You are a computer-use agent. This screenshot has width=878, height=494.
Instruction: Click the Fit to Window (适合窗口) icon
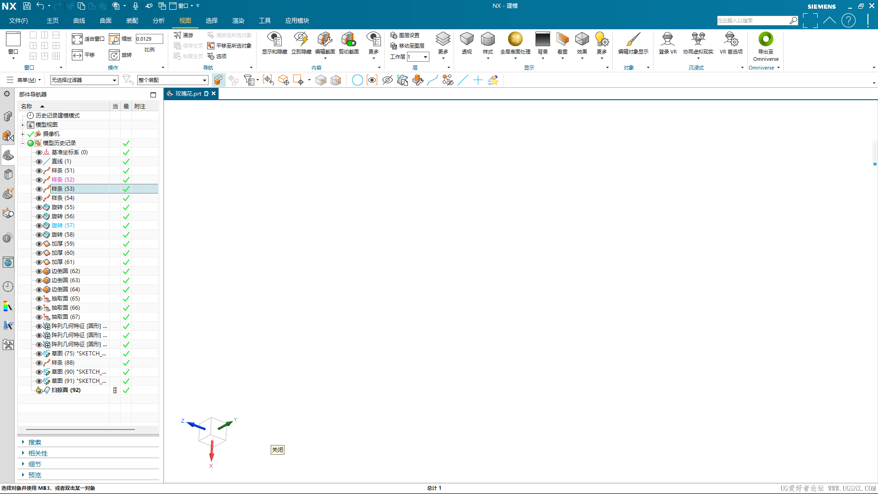pyautogui.click(x=77, y=39)
